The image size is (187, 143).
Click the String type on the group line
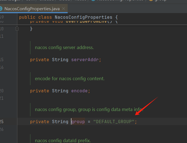[60, 122]
